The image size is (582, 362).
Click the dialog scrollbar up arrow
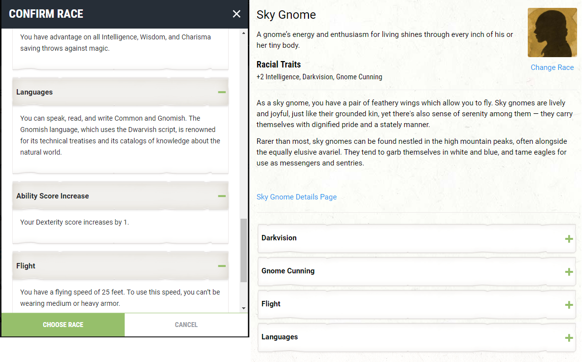243,33
